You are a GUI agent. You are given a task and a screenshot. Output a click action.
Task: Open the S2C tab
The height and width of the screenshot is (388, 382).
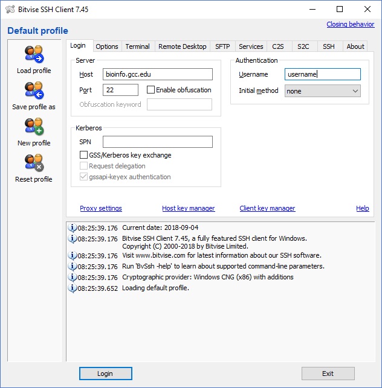(303, 46)
